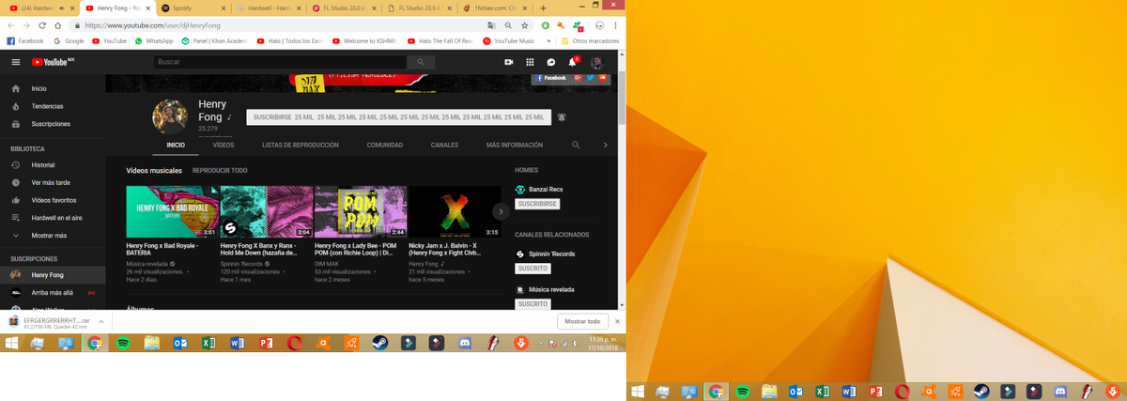Open the YouTube apps grid icon
The width and height of the screenshot is (1127, 401).
point(530,62)
